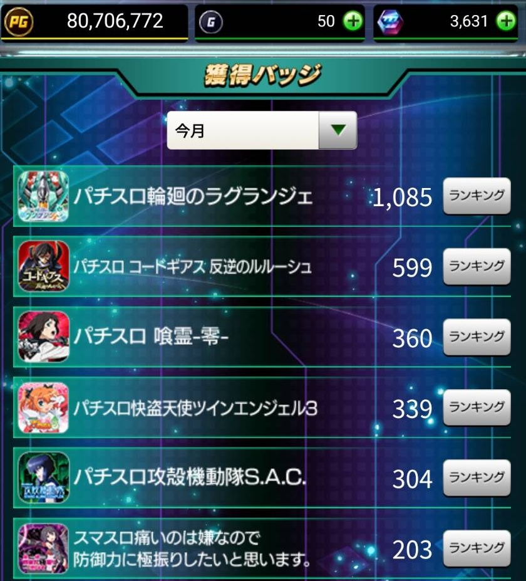View ランキング for 快盗天使ツインエンジェル3
This screenshot has width=526, height=581.
pyautogui.click(x=477, y=407)
